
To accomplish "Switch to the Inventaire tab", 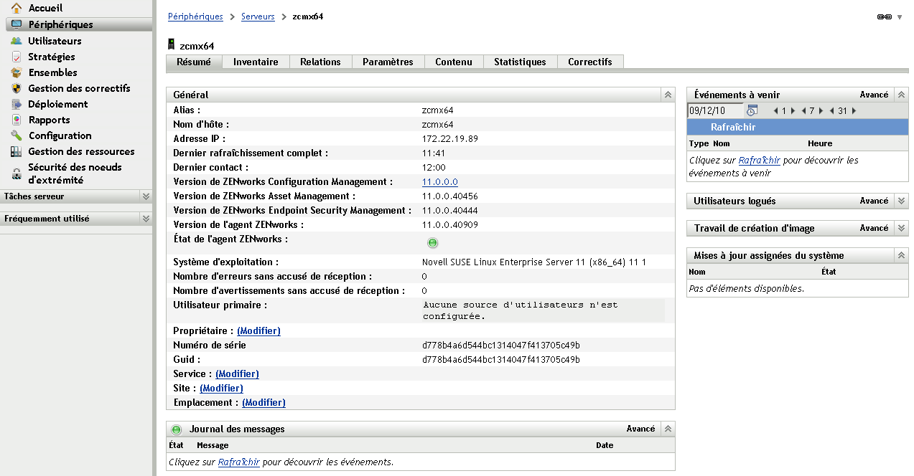I will (256, 62).
